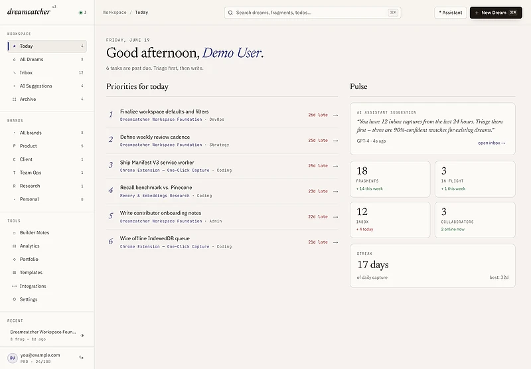Open the 18 Fragments stat card
This screenshot has width=531, height=369.
click(390, 179)
